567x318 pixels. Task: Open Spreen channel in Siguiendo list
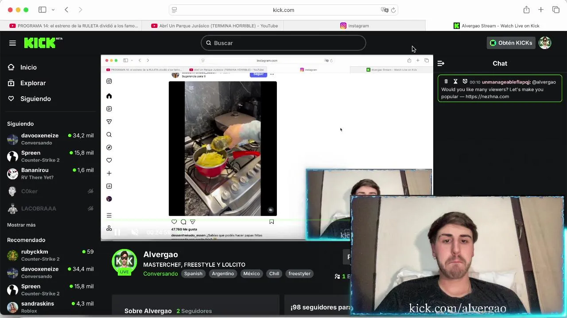(50, 156)
